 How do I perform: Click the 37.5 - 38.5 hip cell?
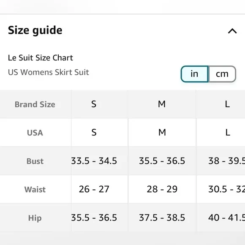(x=162, y=218)
